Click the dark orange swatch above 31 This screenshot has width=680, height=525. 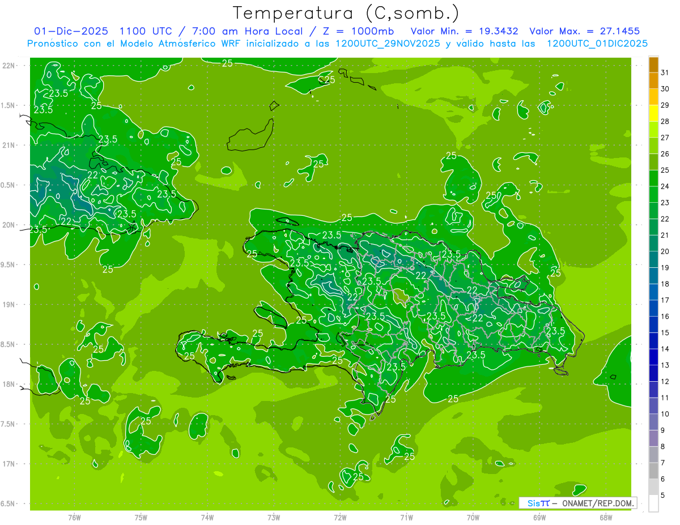653,64
